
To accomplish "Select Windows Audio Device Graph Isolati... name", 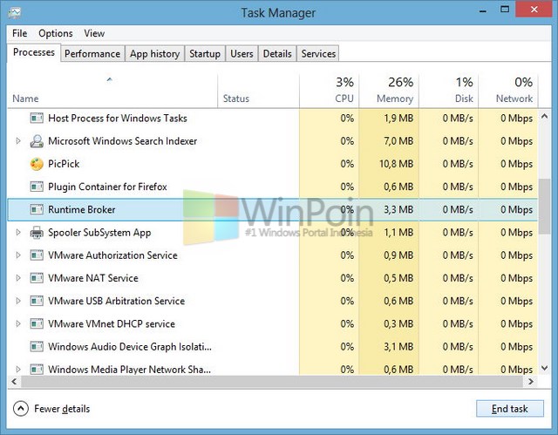I will tap(130, 346).
